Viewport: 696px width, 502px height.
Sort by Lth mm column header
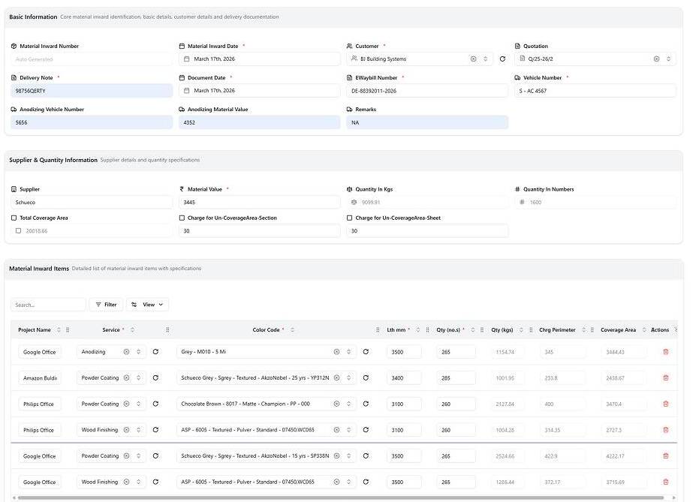tap(396, 330)
